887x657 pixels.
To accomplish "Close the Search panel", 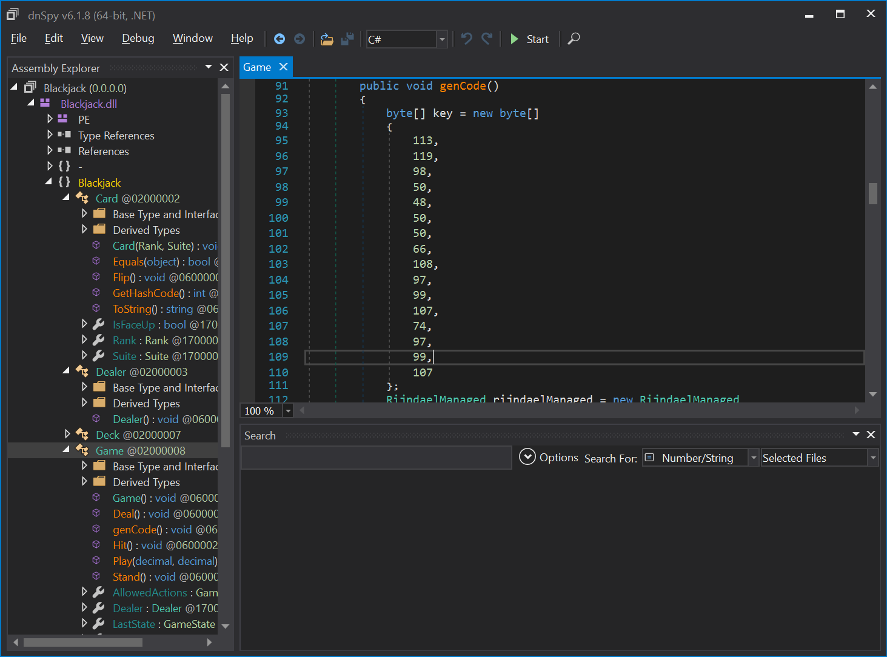I will (x=871, y=435).
